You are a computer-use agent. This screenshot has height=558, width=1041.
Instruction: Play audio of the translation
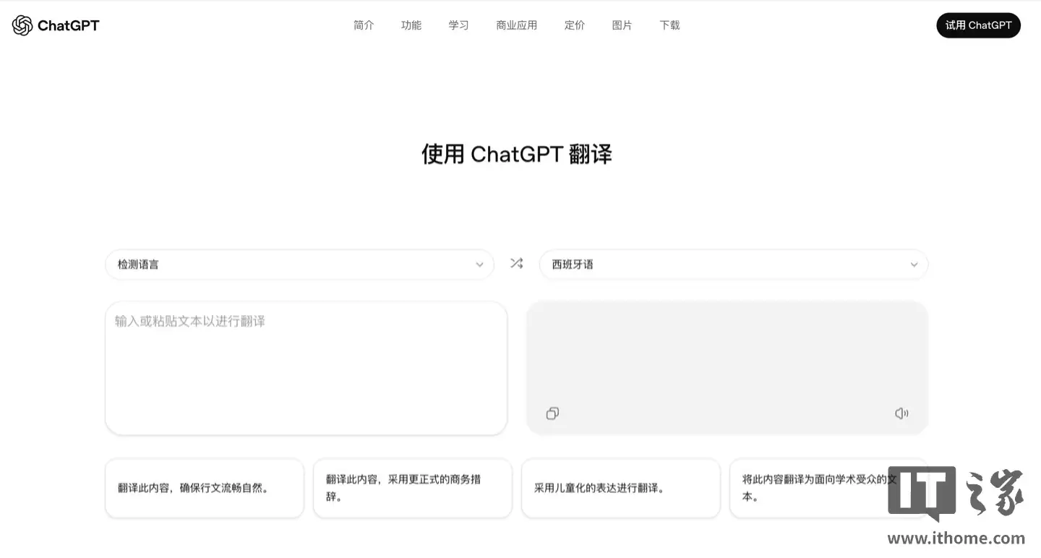click(901, 413)
